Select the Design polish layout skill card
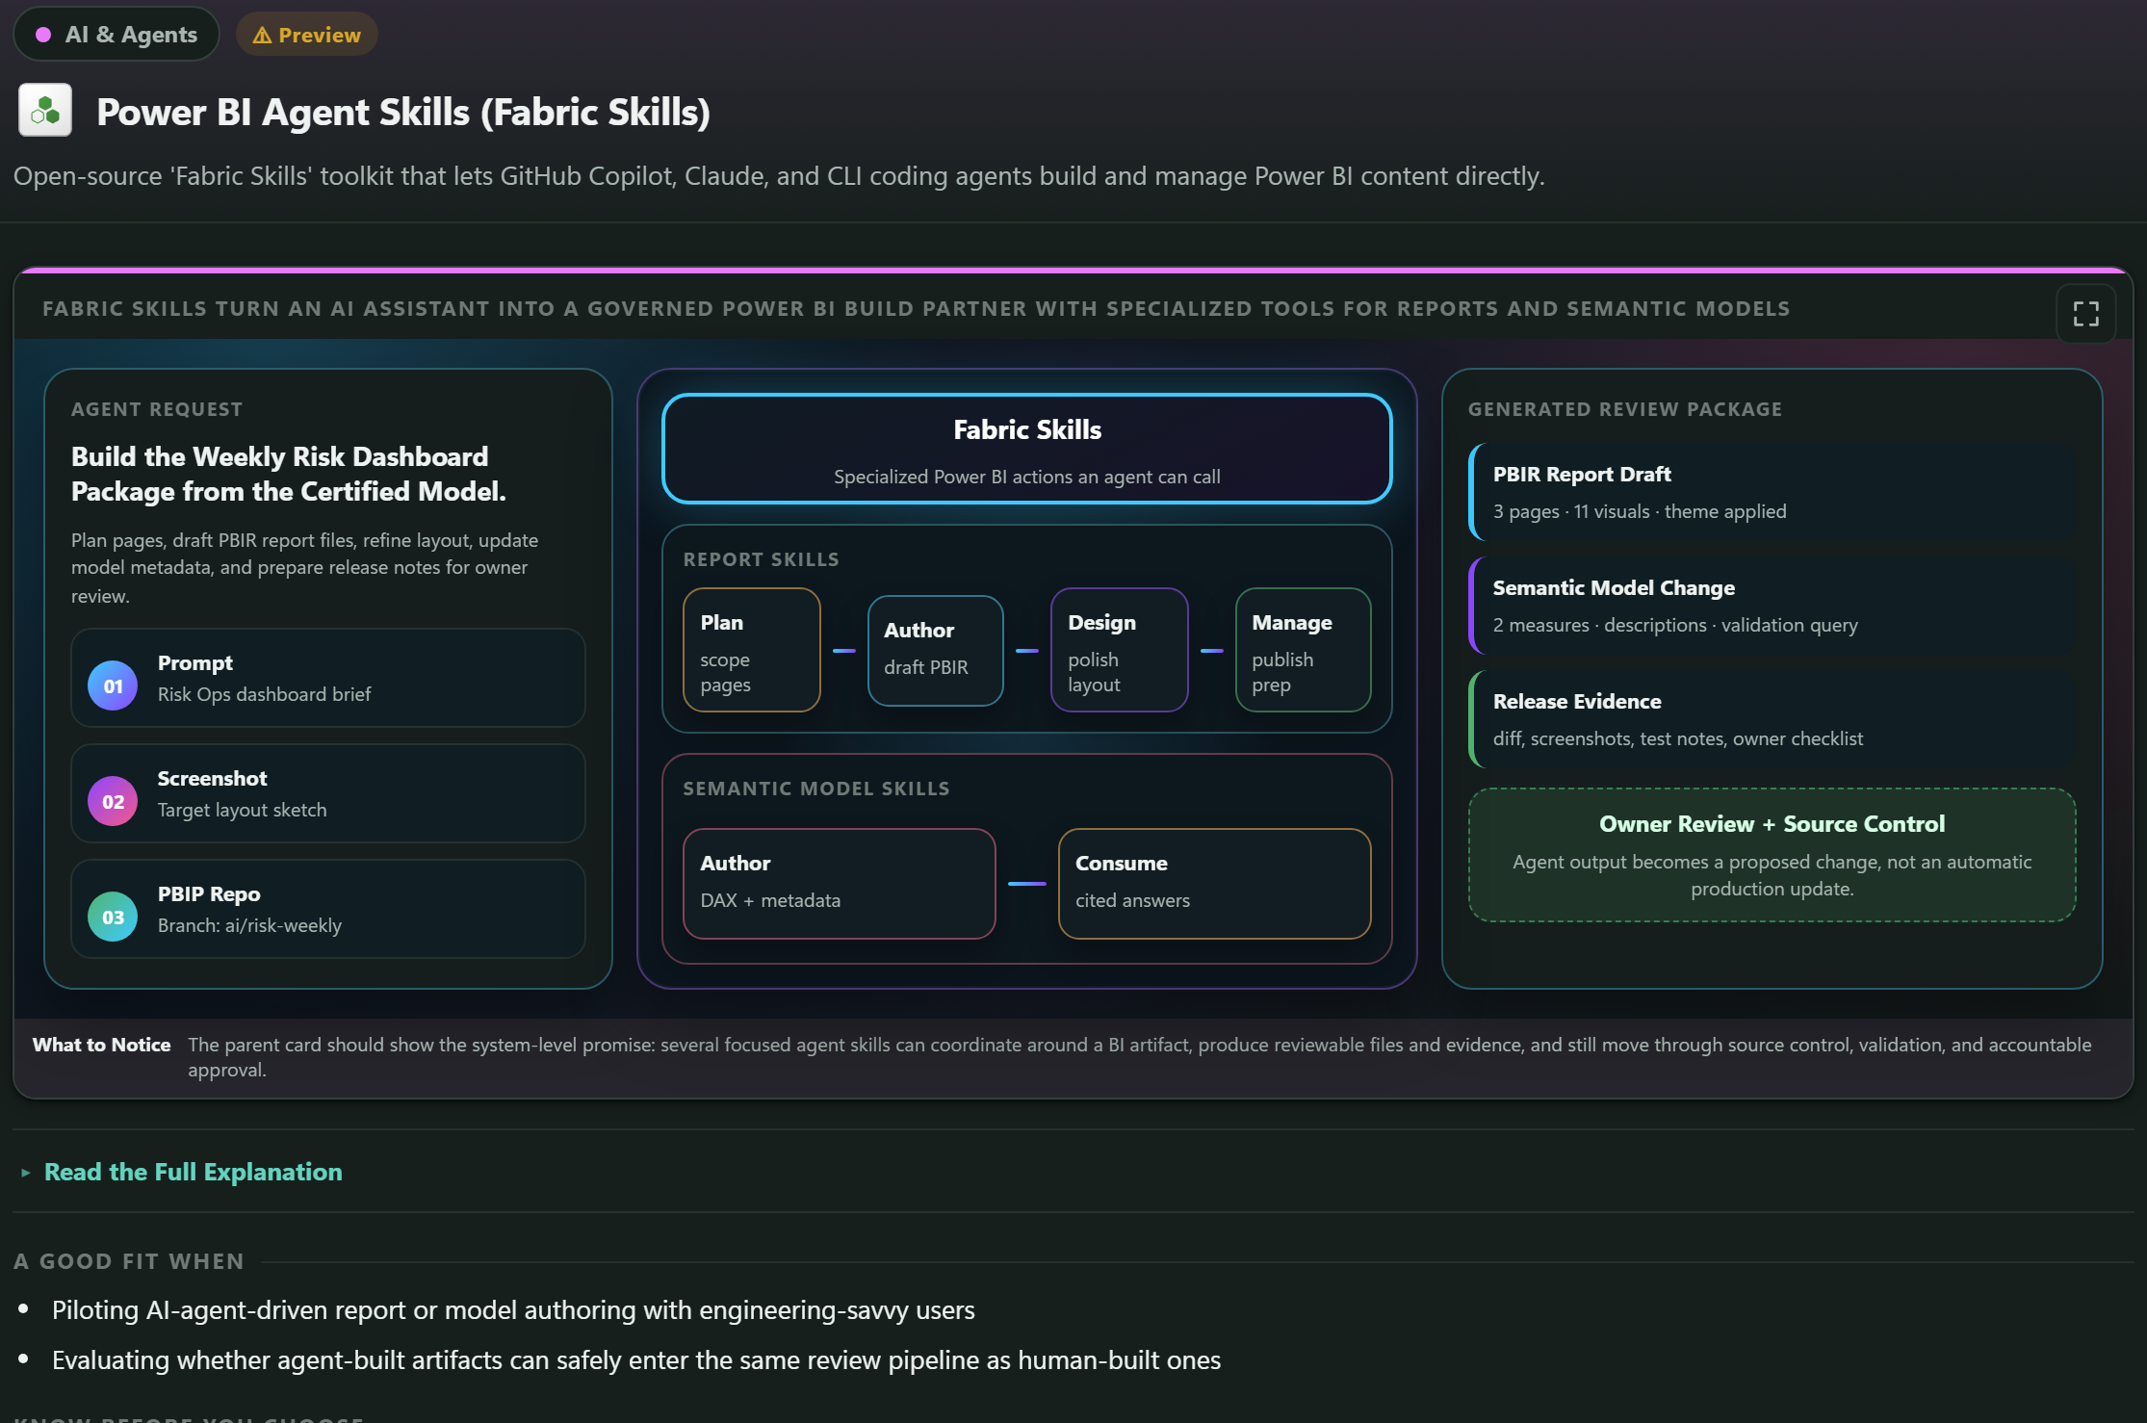Image resolution: width=2147 pixels, height=1423 pixels. [x=1119, y=650]
